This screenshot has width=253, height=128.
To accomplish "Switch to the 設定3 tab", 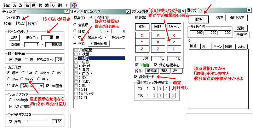I will 33,24.
